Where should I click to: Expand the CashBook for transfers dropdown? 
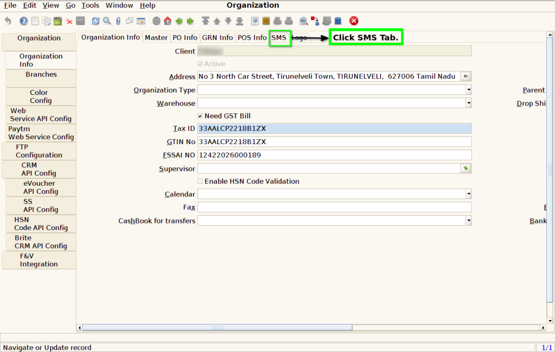(469, 221)
